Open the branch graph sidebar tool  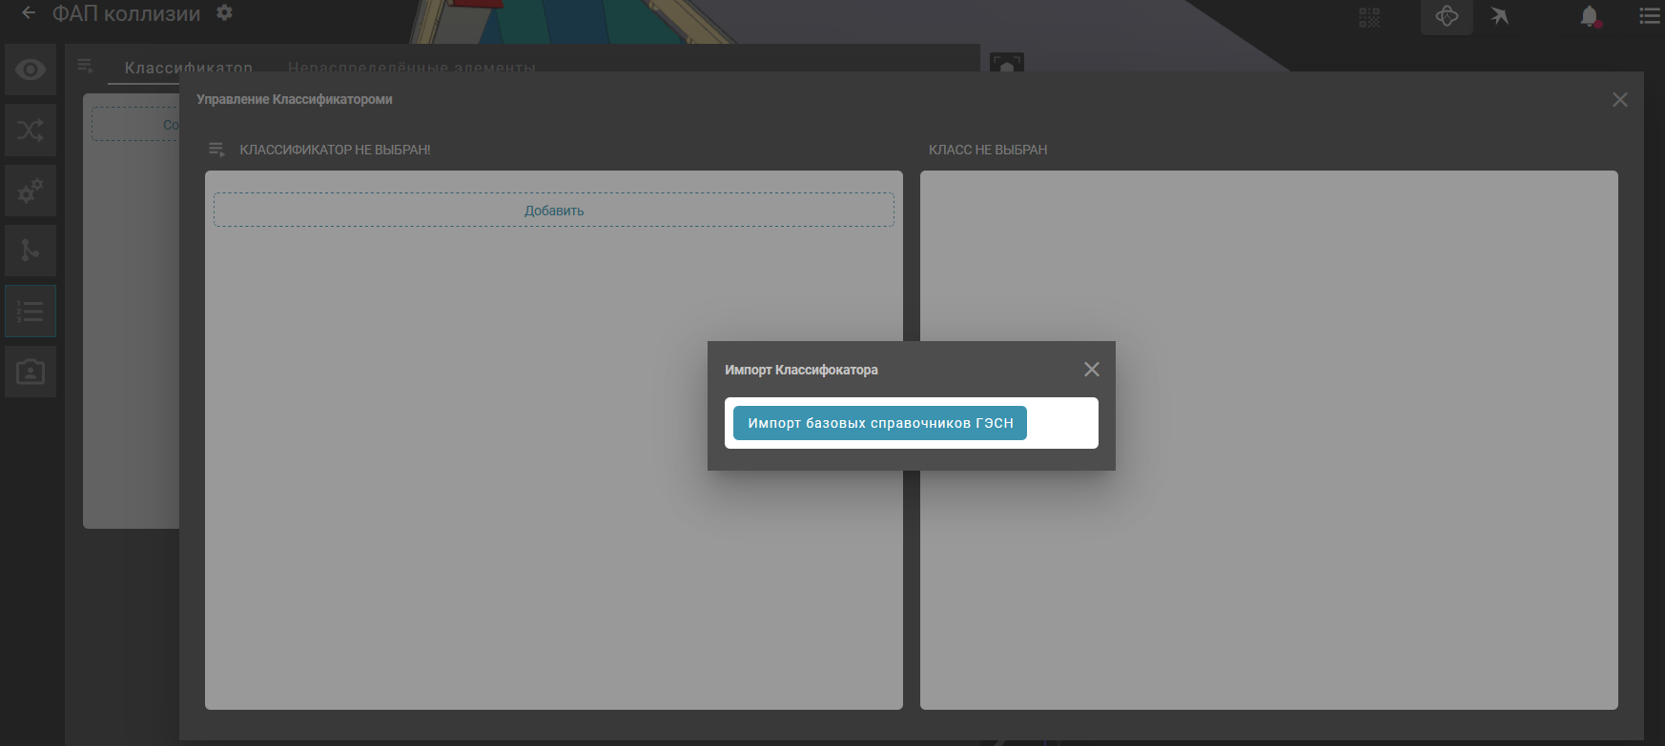pyautogui.click(x=31, y=251)
